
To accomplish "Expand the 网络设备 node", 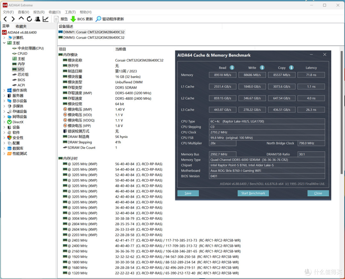I will (x=4, y=117).
